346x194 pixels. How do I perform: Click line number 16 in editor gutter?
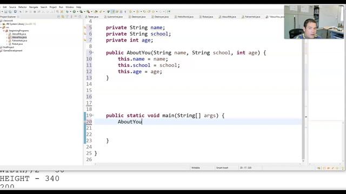(89, 96)
